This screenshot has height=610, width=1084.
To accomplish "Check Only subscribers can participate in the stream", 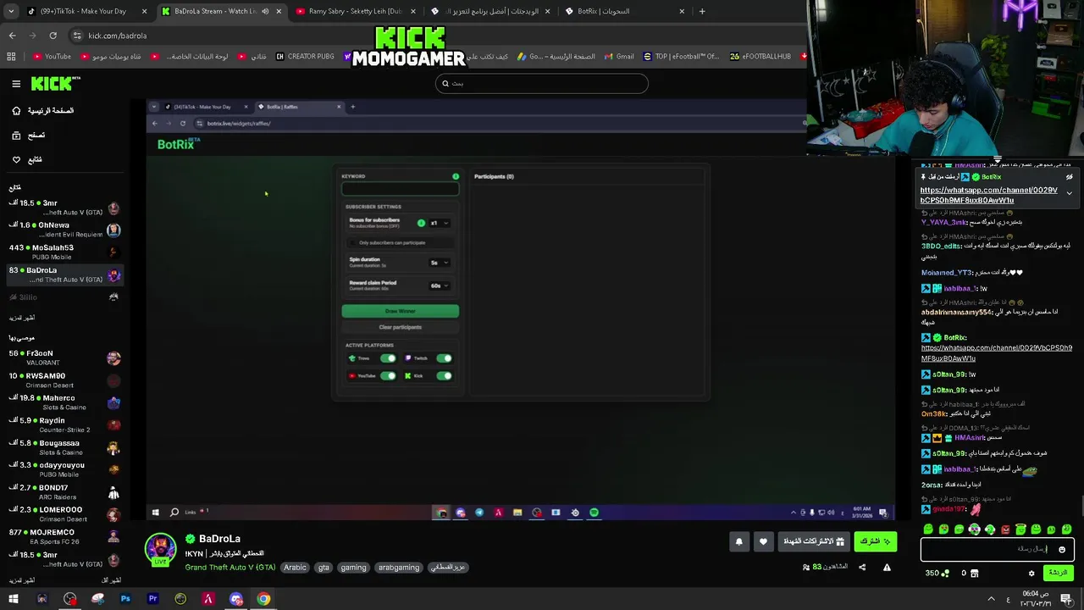I will point(353,243).
